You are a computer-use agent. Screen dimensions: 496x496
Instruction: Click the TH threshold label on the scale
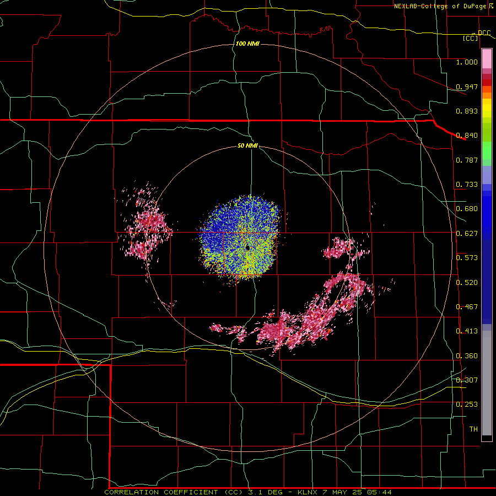pyautogui.click(x=473, y=429)
